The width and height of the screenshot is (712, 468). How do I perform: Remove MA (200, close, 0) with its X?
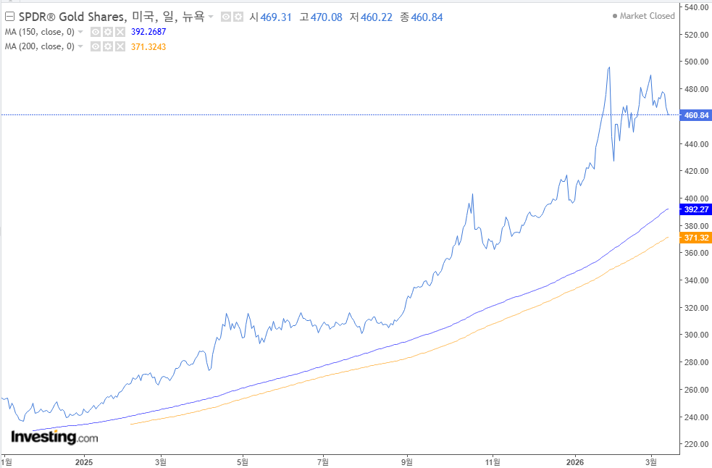(120, 46)
